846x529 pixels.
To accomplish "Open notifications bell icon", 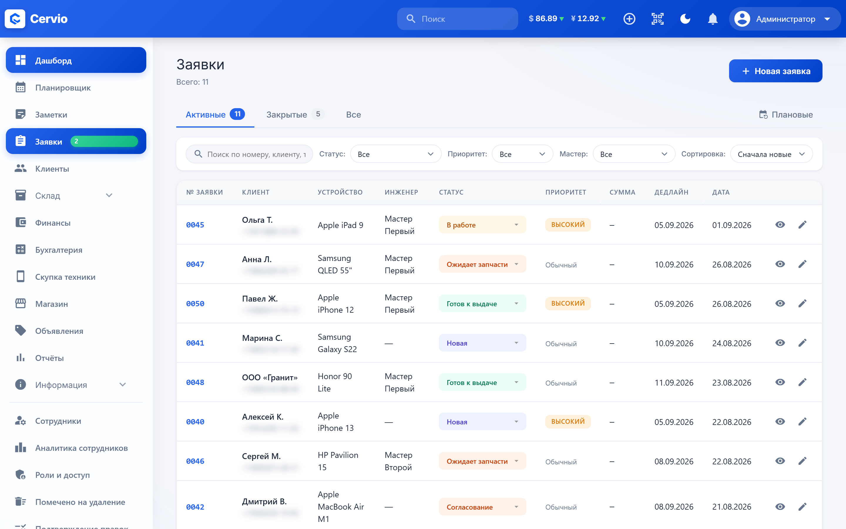I will pos(712,19).
